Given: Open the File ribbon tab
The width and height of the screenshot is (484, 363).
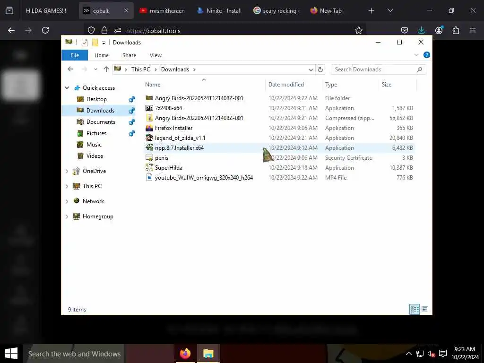Looking at the screenshot, I should point(75,55).
